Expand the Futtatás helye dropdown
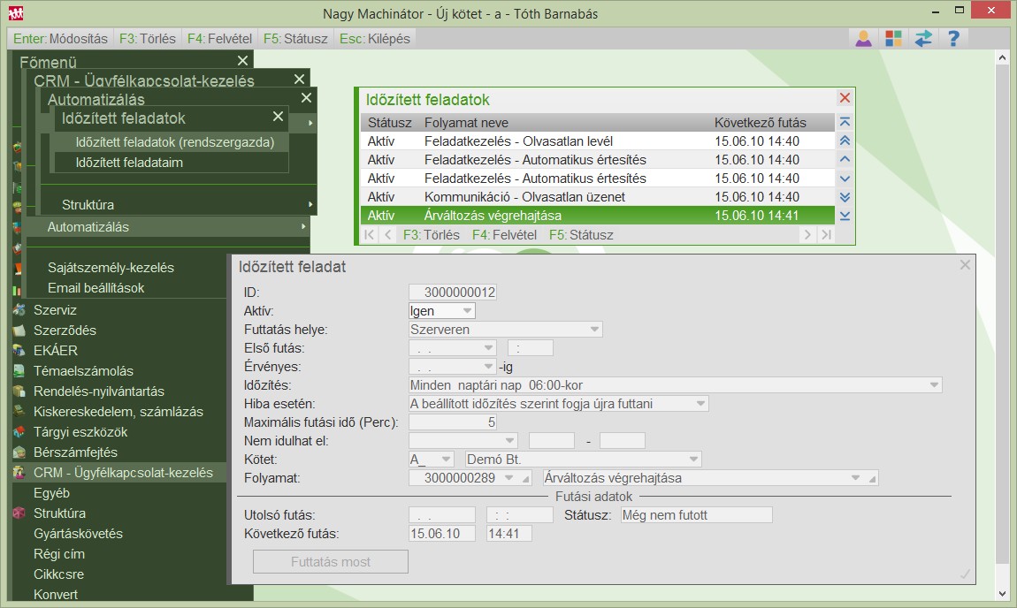 [594, 330]
